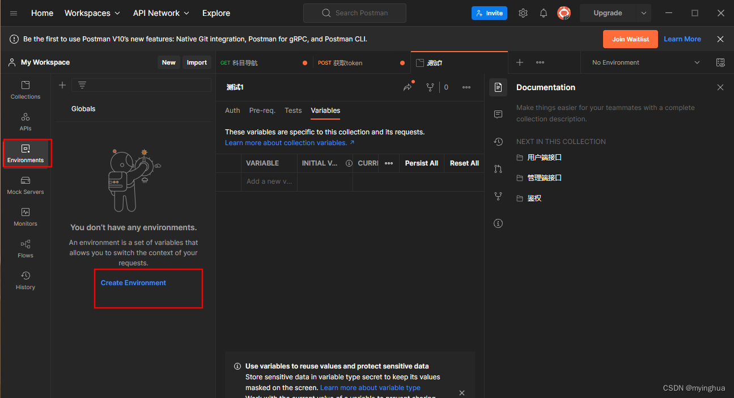The height and width of the screenshot is (398, 734).
Task: Go to Explore in top navigation
Action: [216, 13]
